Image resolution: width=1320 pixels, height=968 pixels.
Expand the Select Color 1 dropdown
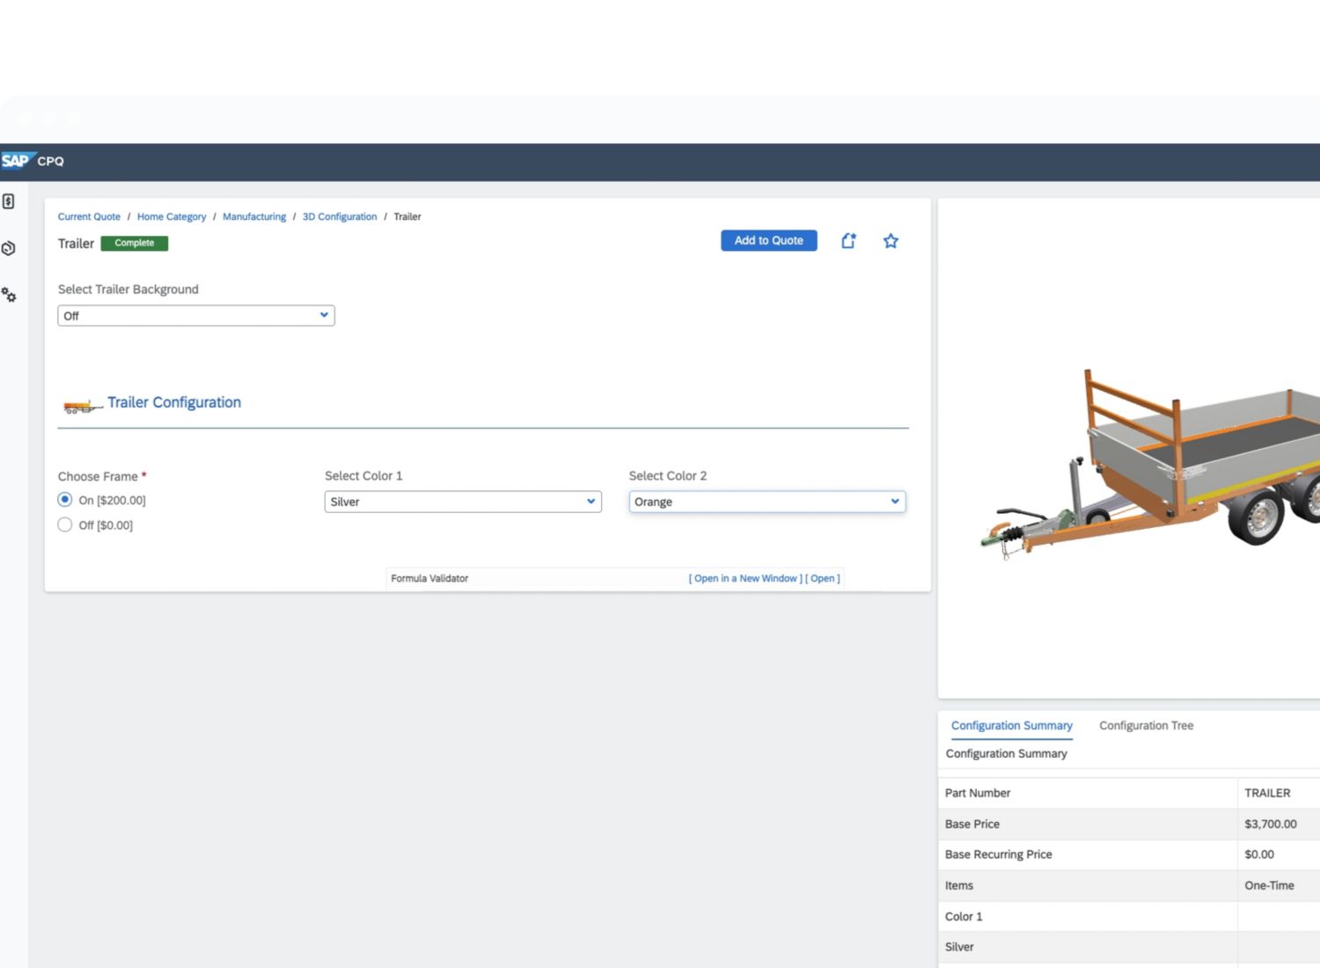(x=463, y=502)
